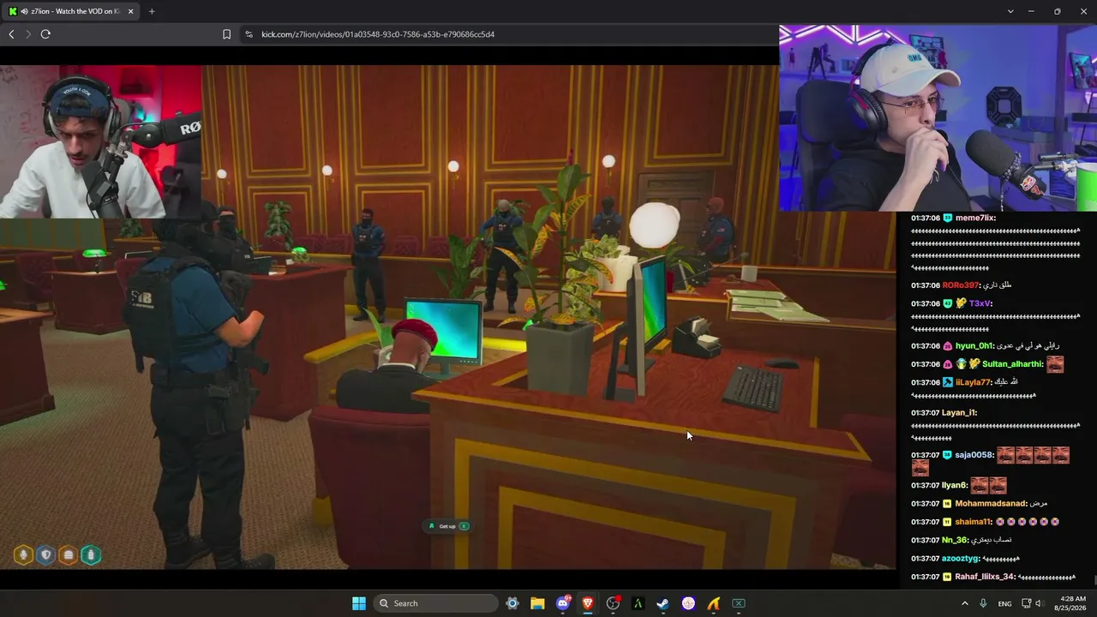The image size is (1097, 617).
Task: Open the purple circle app on taskbar
Action: 688,603
